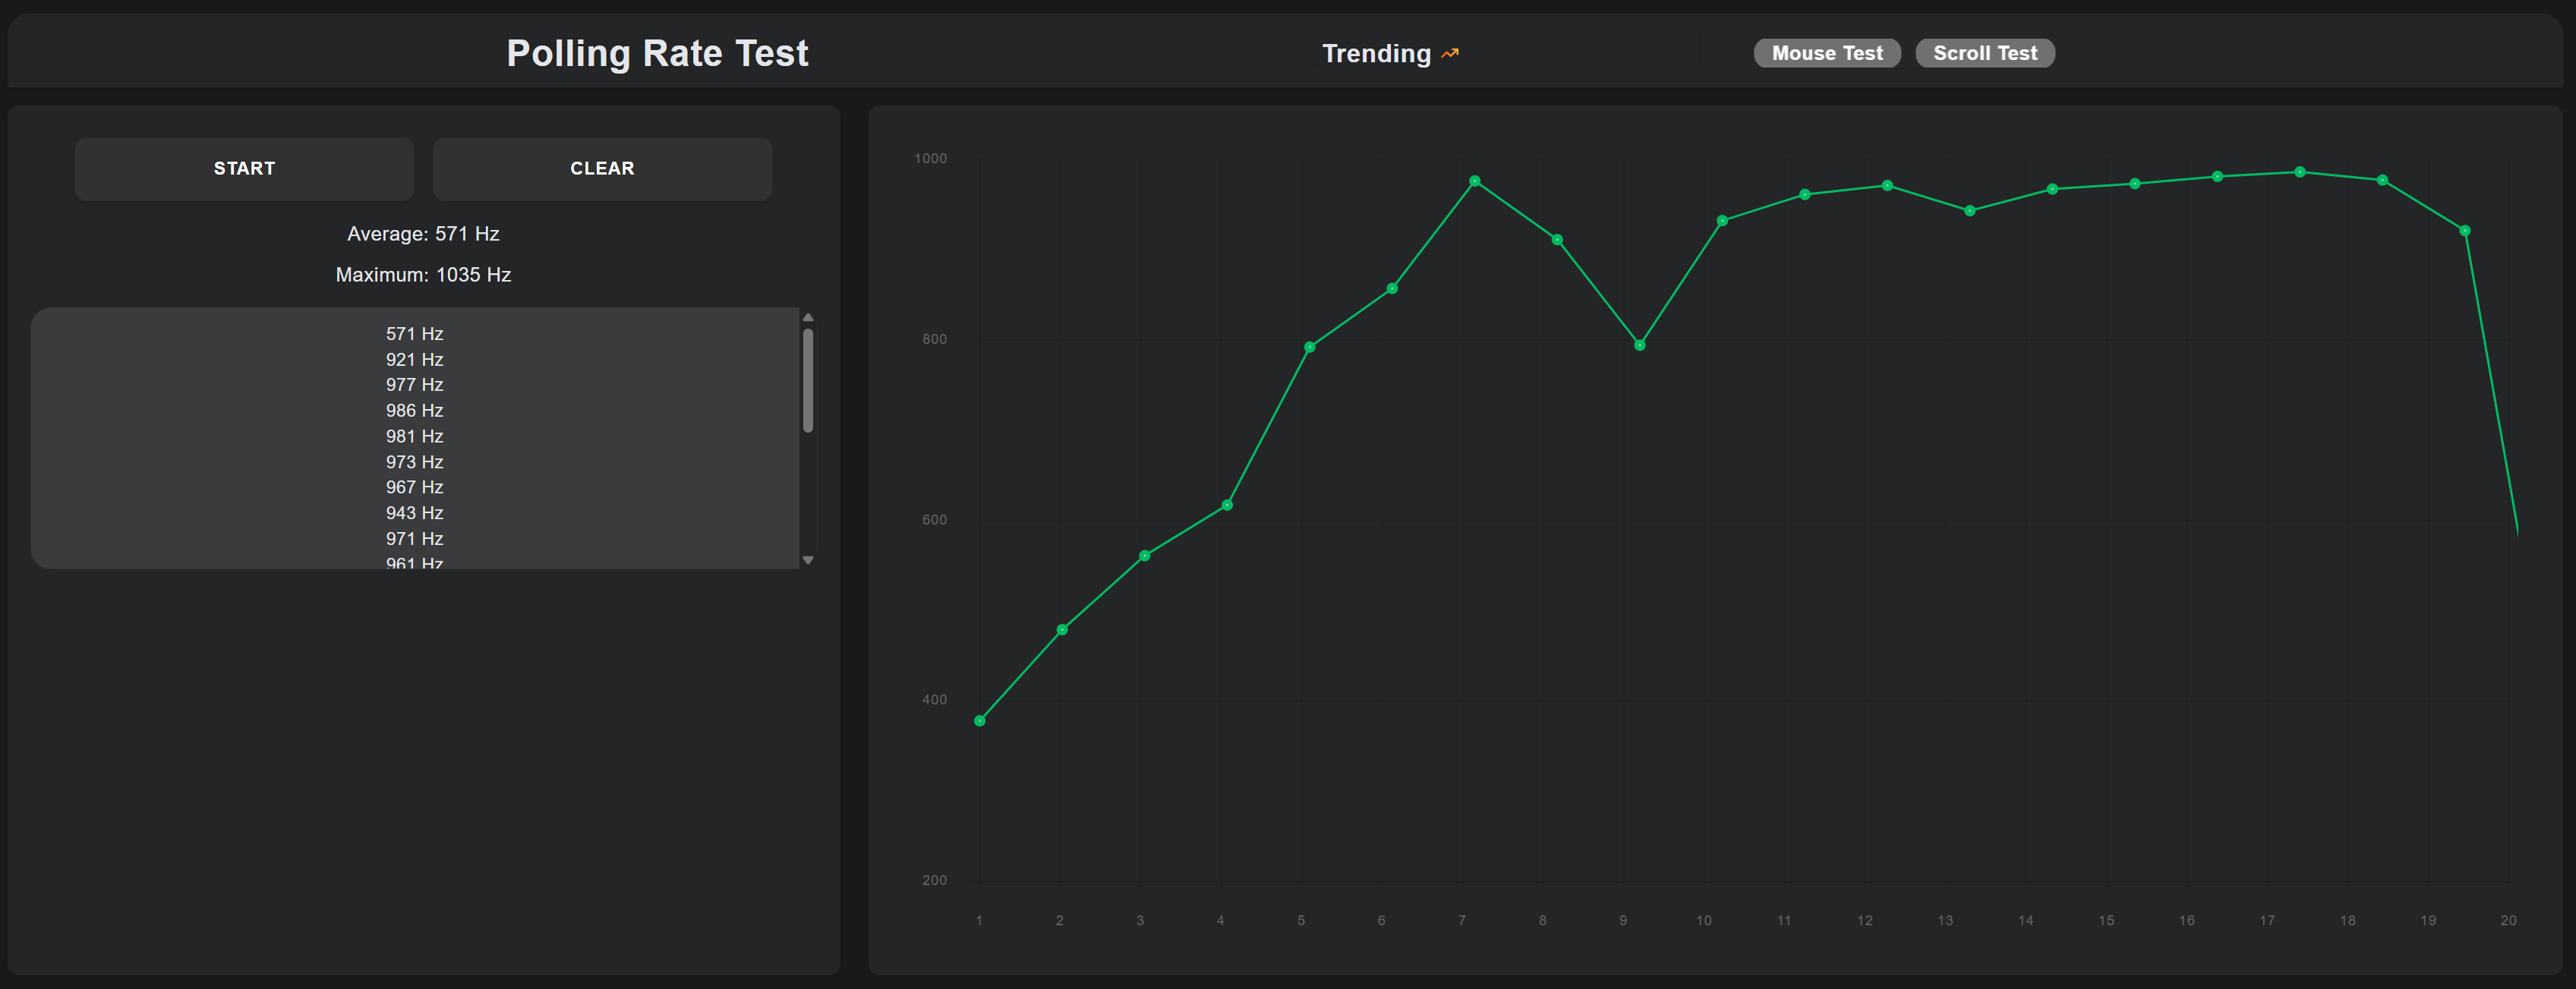The width and height of the screenshot is (2576, 989).
Task: Click the last chart point near sample 19
Action: (2465, 231)
